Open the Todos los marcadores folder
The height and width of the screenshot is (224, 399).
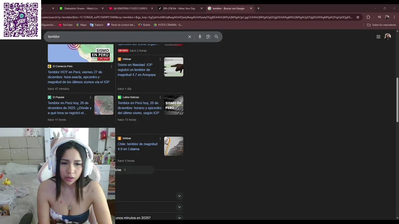click(382, 25)
